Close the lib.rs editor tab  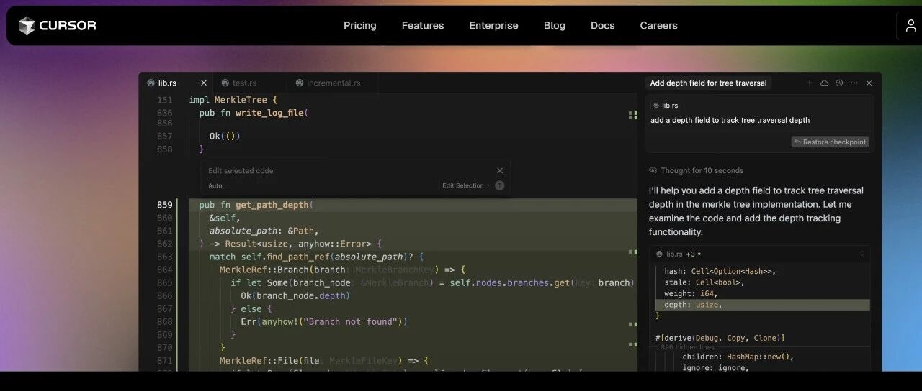pos(204,83)
